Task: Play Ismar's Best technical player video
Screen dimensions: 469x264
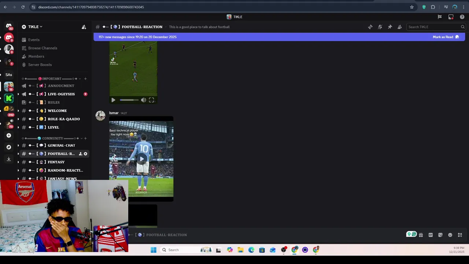Action: (141, 159)
